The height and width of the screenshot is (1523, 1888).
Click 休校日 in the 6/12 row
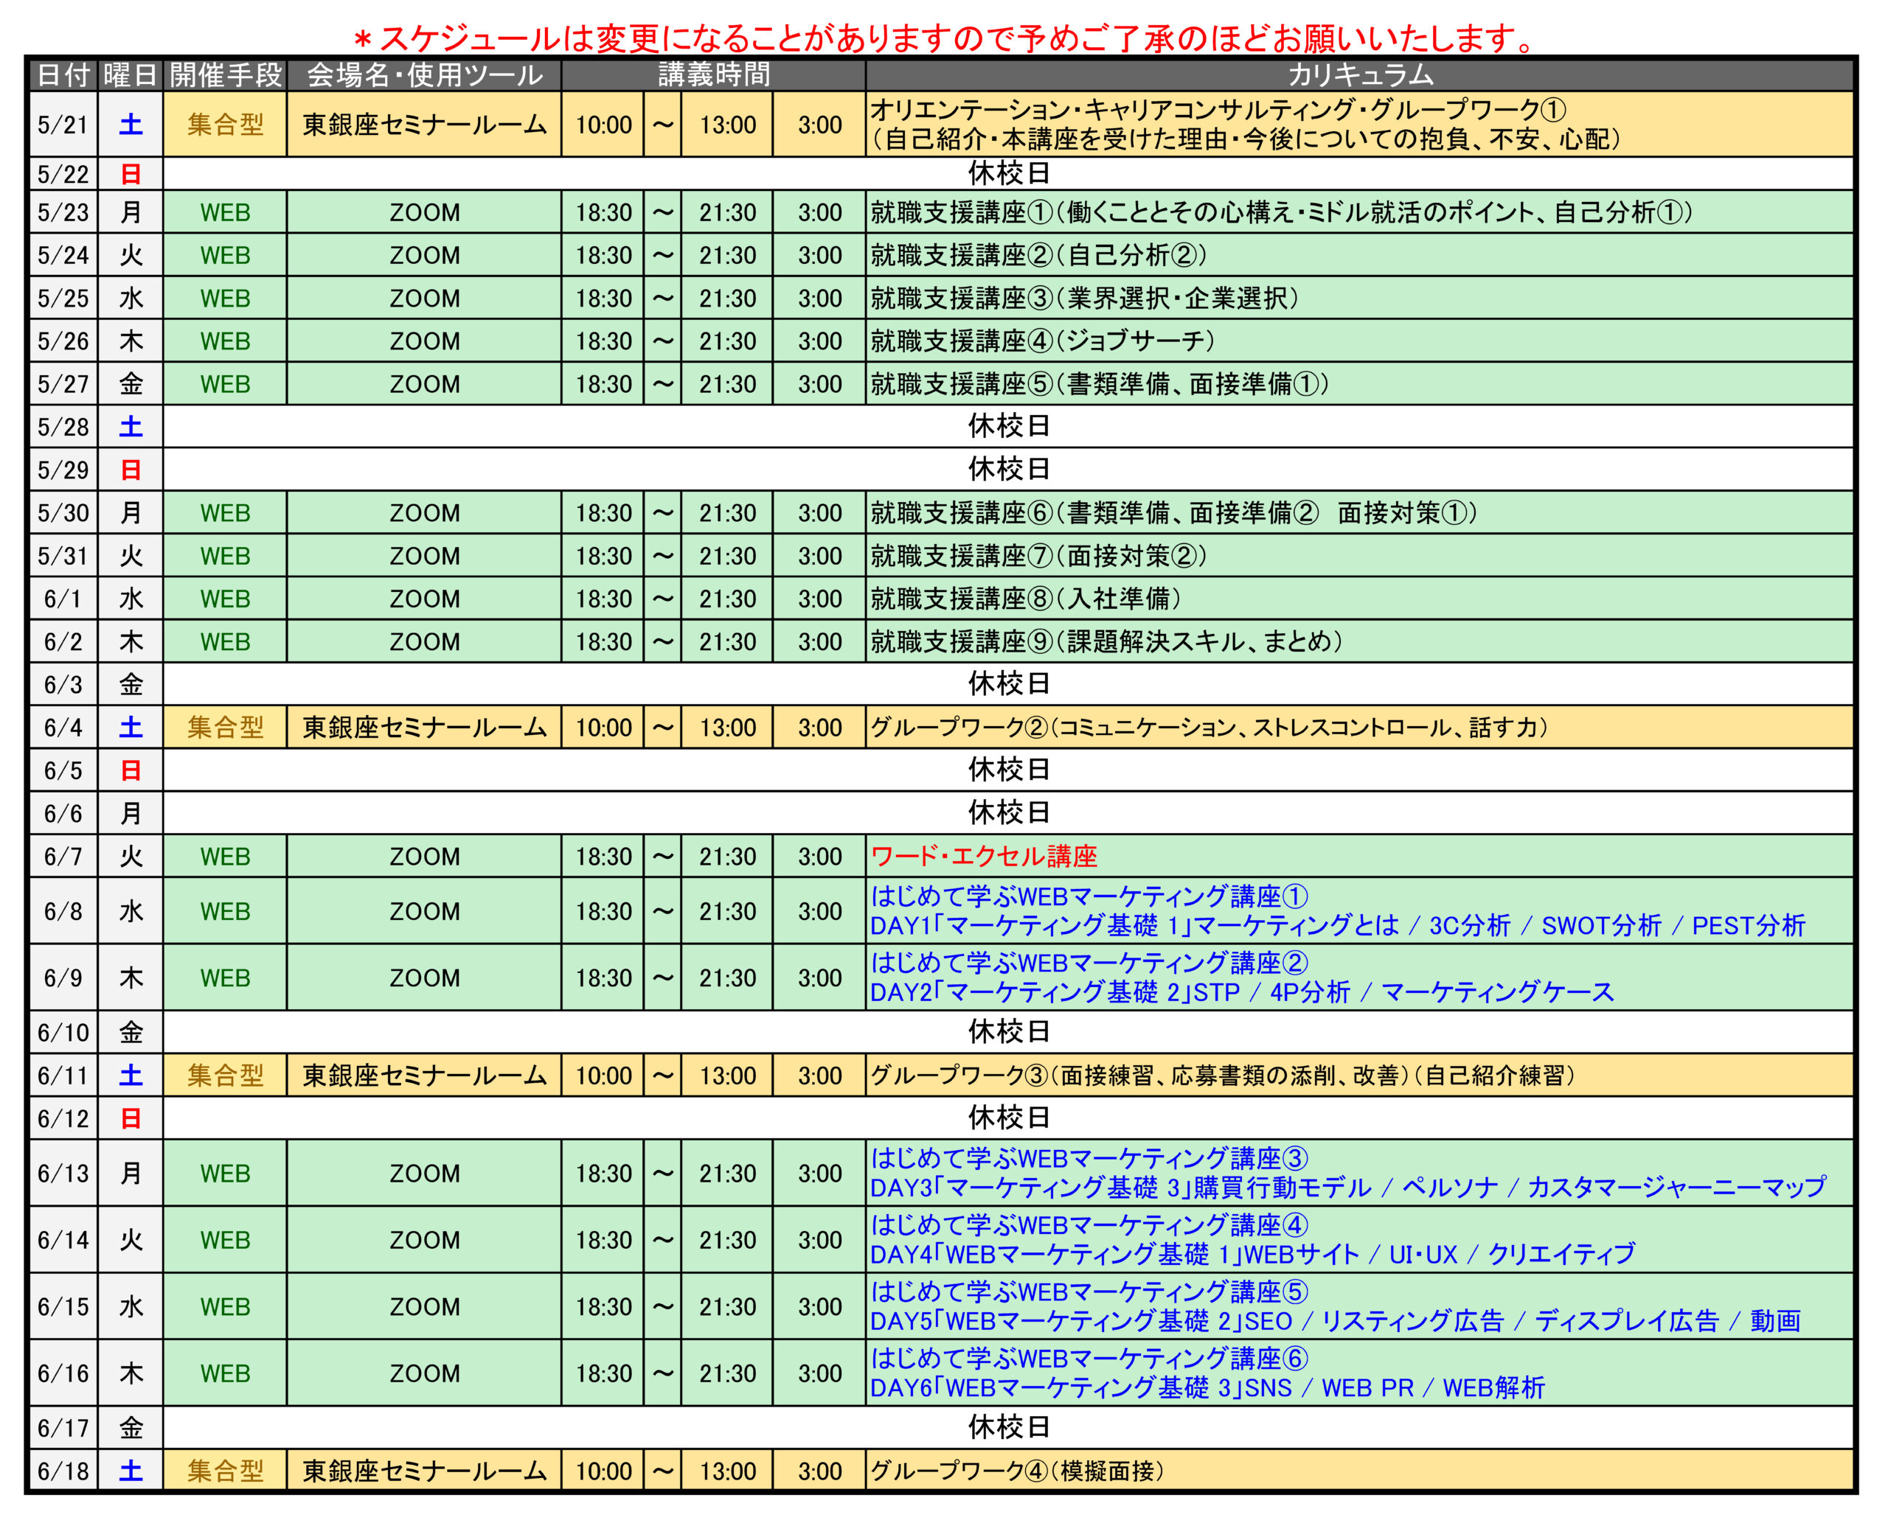[1008, 1118]
